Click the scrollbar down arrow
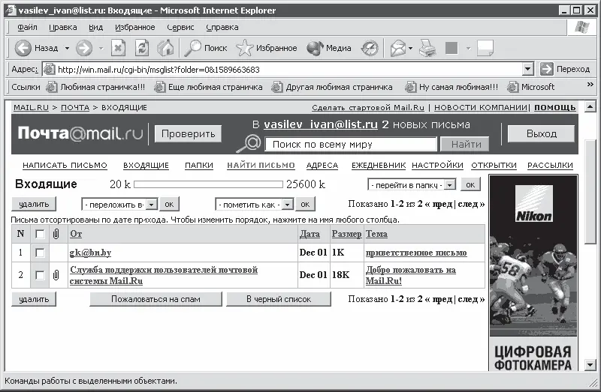Viewport: 601px width, 392px height. click(x=590, y=365)
